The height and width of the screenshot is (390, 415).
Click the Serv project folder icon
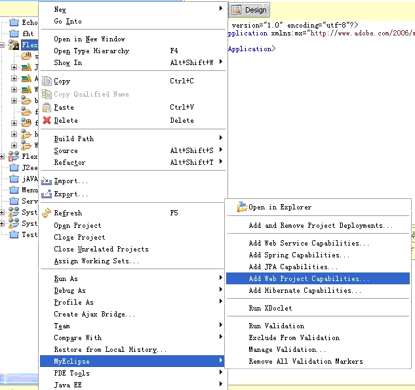(14, 201)
